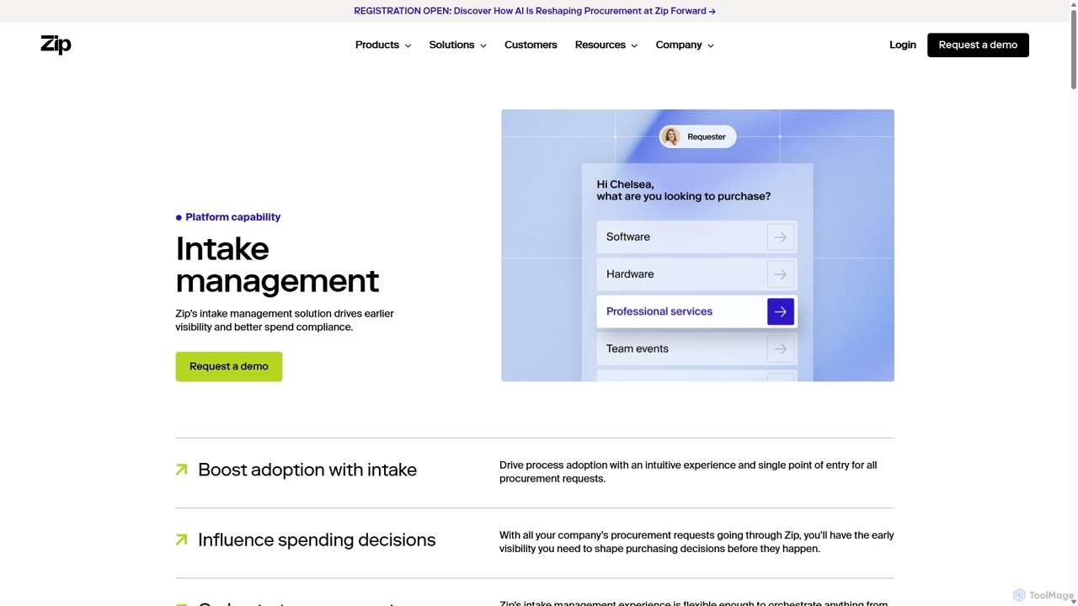Open the Resources dropdown menu
This screenshot has width=1078, height=606.
(606, 45)
